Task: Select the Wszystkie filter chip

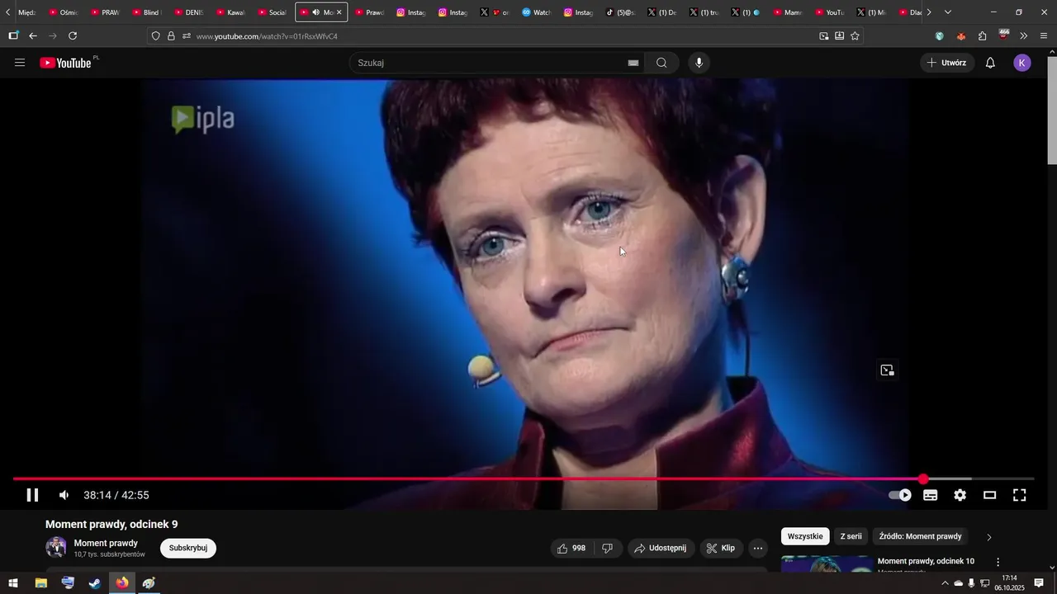Action: coord(805,536)
